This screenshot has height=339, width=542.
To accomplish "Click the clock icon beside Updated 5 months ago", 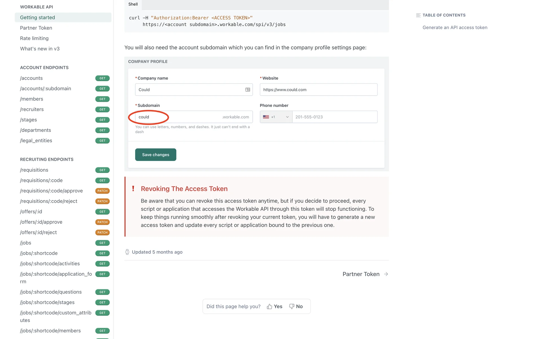I will pos(127,252).
